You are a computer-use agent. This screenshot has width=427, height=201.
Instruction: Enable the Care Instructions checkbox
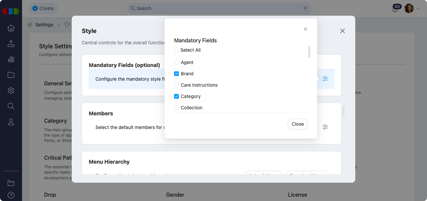pos(176,85)
